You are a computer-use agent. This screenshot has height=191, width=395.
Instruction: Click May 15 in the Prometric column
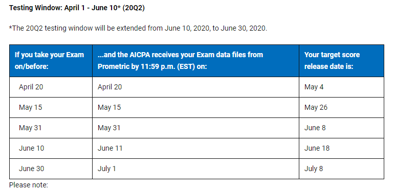196,108
